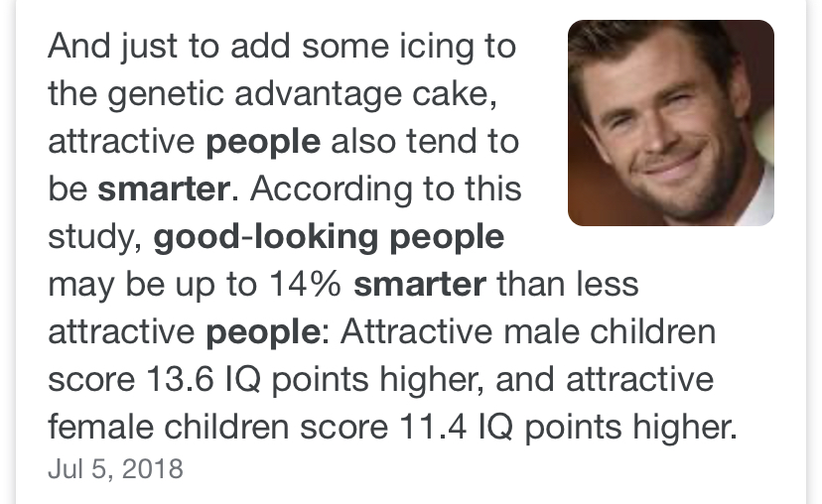
Task: Select the bold word "smarter" before "According"
Action: coord(164,189)
